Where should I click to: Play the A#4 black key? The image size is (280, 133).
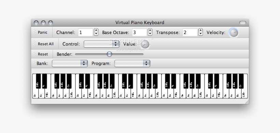[149, 81]
